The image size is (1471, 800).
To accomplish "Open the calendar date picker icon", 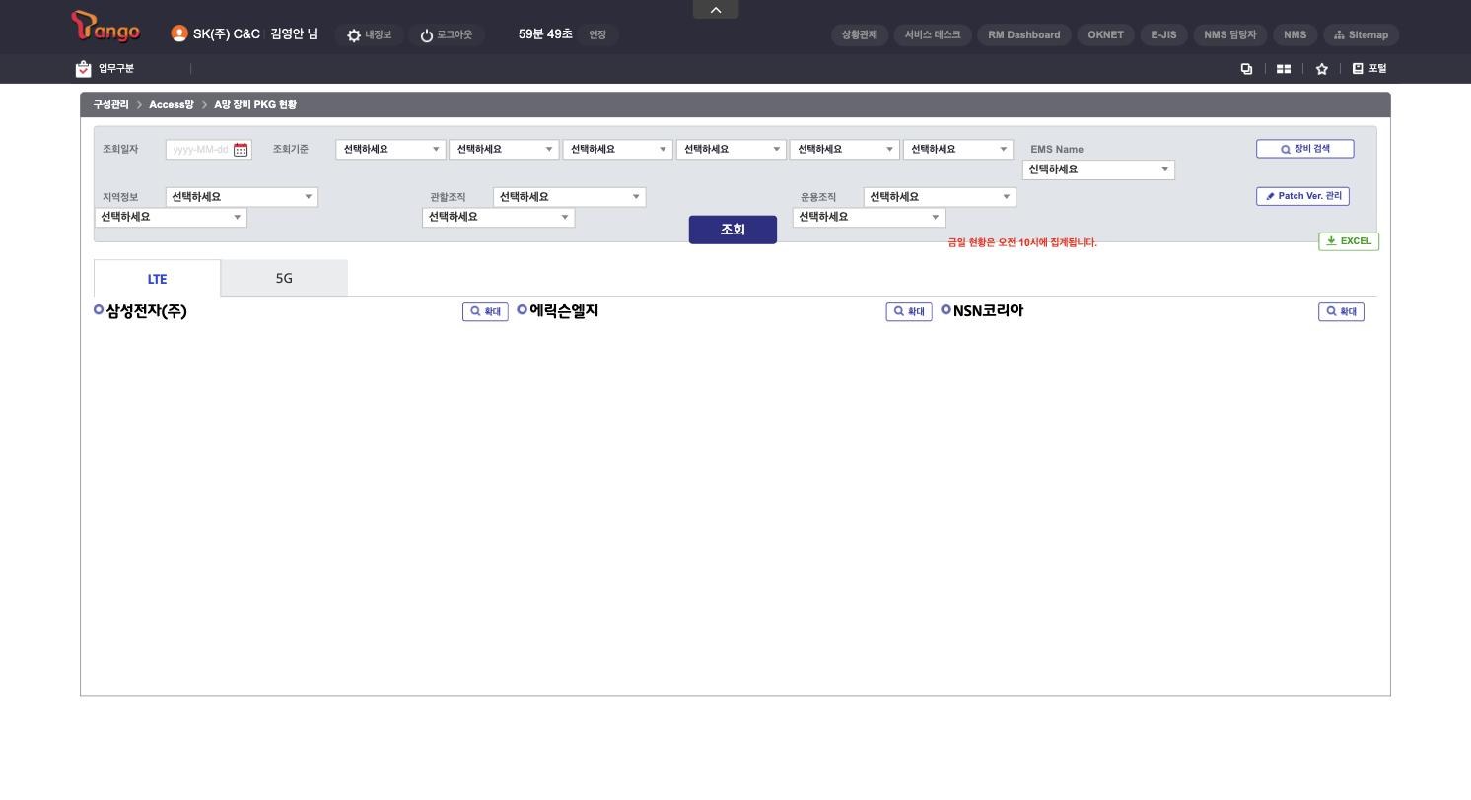I will (x=241, y=150).
